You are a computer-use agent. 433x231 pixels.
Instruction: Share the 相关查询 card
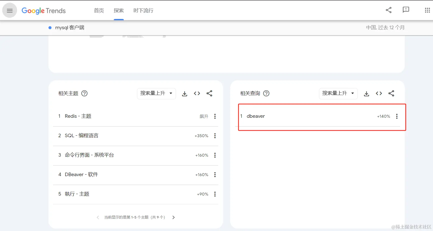click(x=391, y=93)
